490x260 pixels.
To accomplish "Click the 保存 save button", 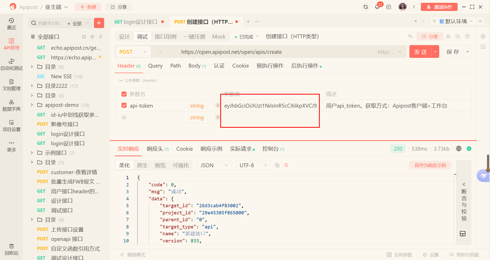I will [x=453, y=52].
